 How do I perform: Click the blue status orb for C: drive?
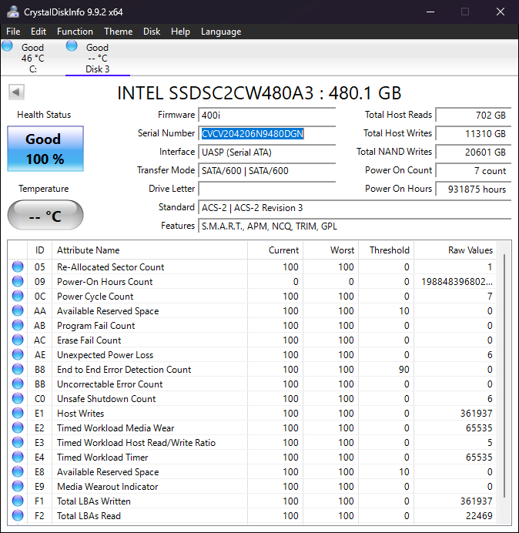pos(7,46)
